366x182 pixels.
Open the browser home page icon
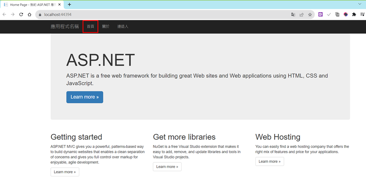(x=29, y=14)
